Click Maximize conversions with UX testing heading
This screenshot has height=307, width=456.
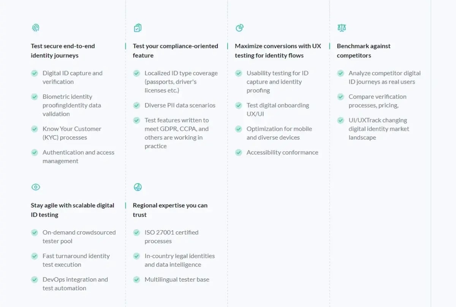coord(278,51)
